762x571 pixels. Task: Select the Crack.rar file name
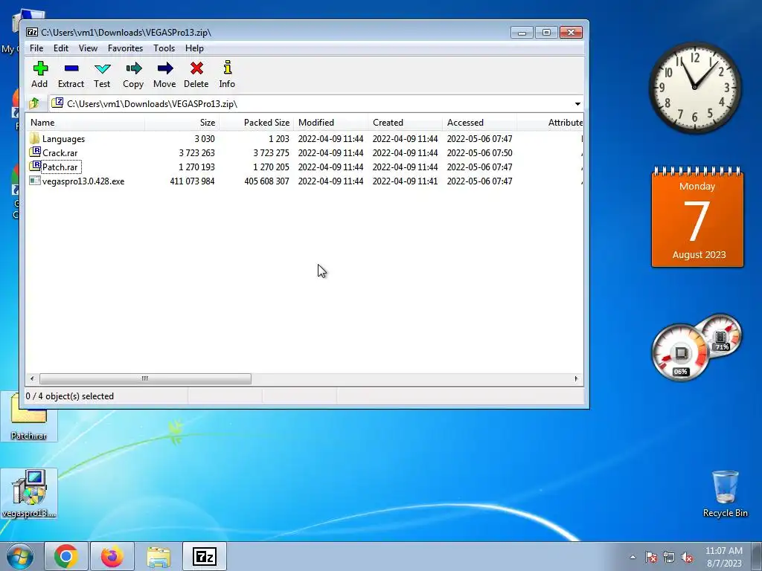[60, 153]
